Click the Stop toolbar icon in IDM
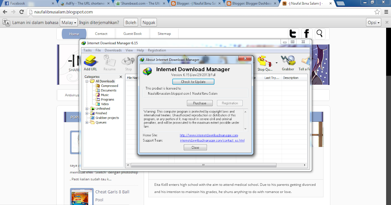391x205 pixels. pos(128,63)
